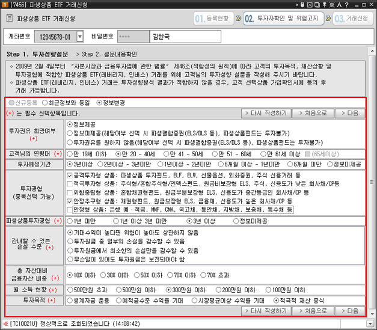Toggle 위험중립형 상품 experience checkbox
The width and height of the screenshot is (377, 330).
point(70,193)
